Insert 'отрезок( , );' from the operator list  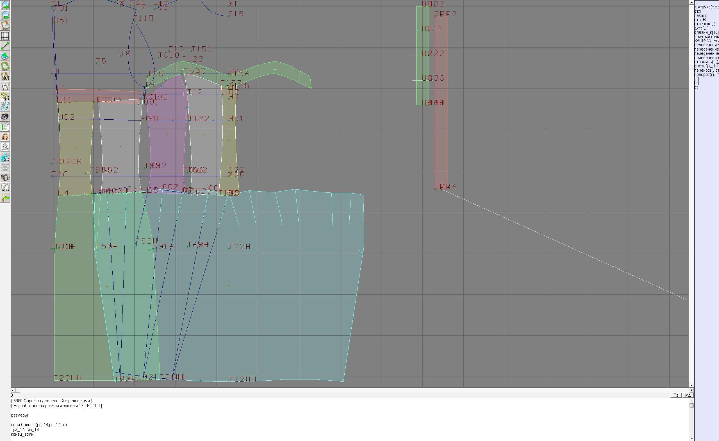pyautogui.click(x=705, y=24)
